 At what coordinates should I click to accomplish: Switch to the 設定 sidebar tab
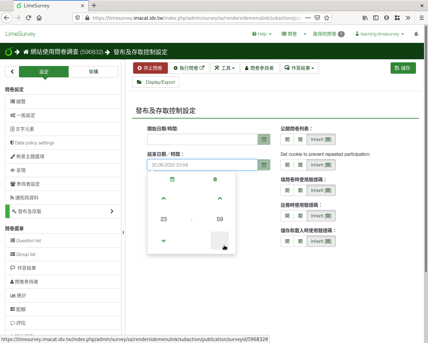point(44,72)
